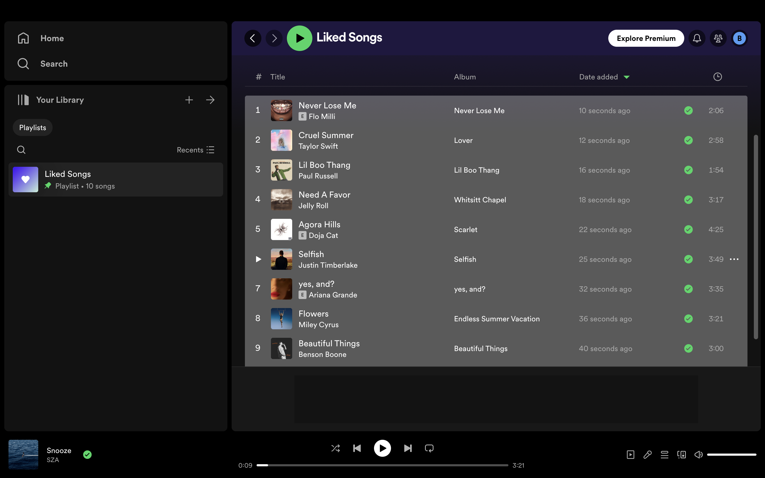This screenshot has width=765, height=478.
Task: Open more options for Selfish track
Action: [x=734, y=259]
